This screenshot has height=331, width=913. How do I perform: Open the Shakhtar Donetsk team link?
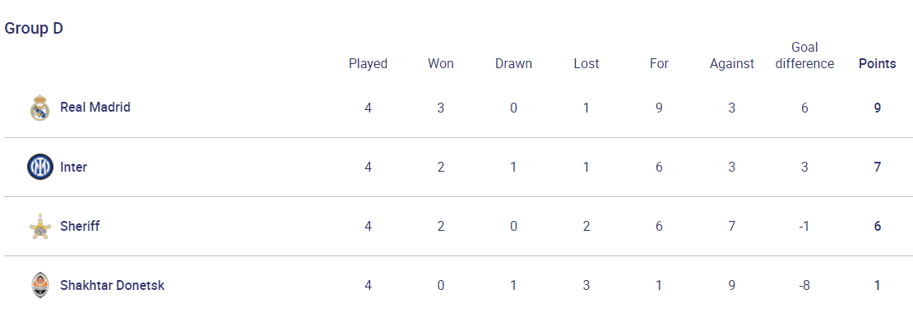(113, 286)
